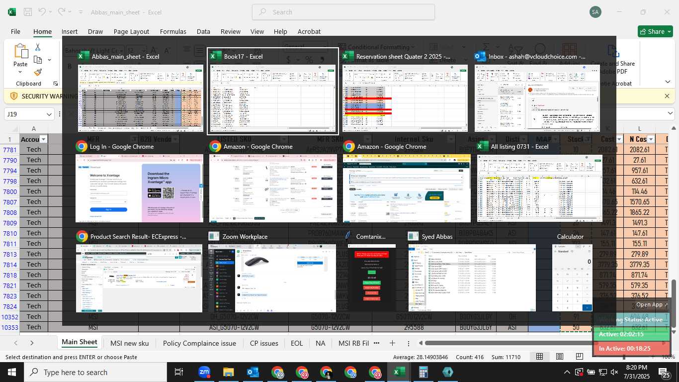The height and width of the screenshot is (382, 679).
Task: Open the N Cos column filter dropdown
Action: [651, 139]
